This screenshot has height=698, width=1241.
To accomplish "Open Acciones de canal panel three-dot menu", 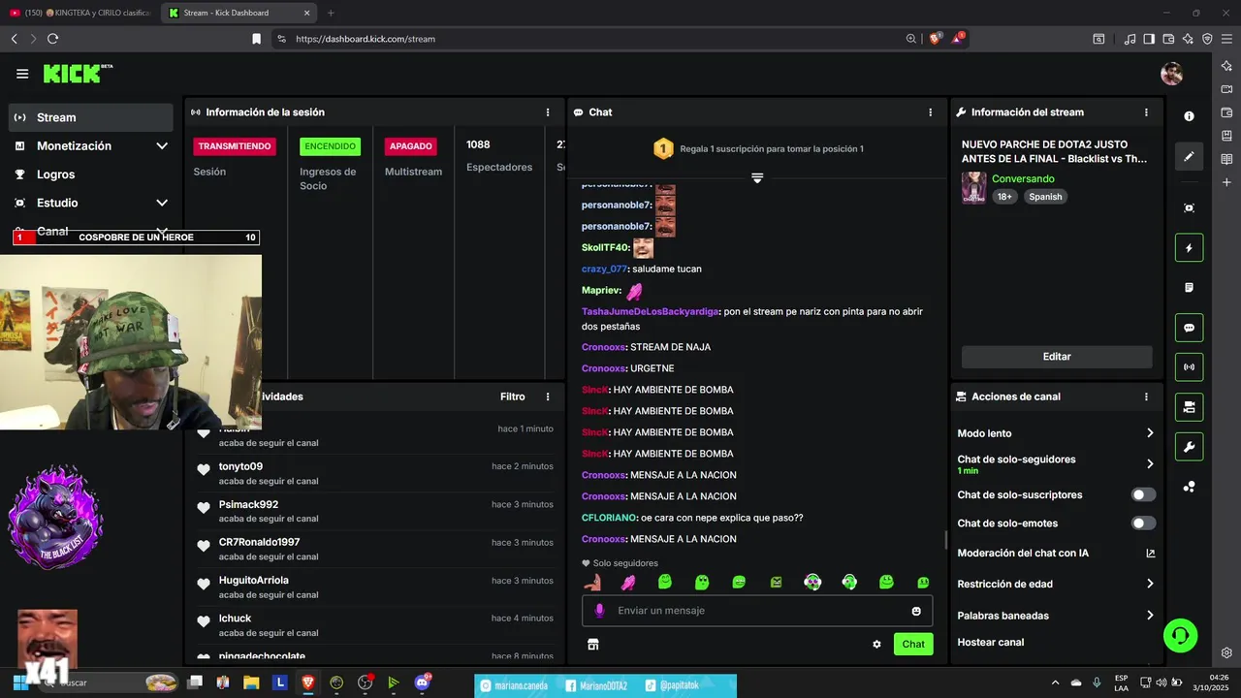I will (x=1146, y=397).
